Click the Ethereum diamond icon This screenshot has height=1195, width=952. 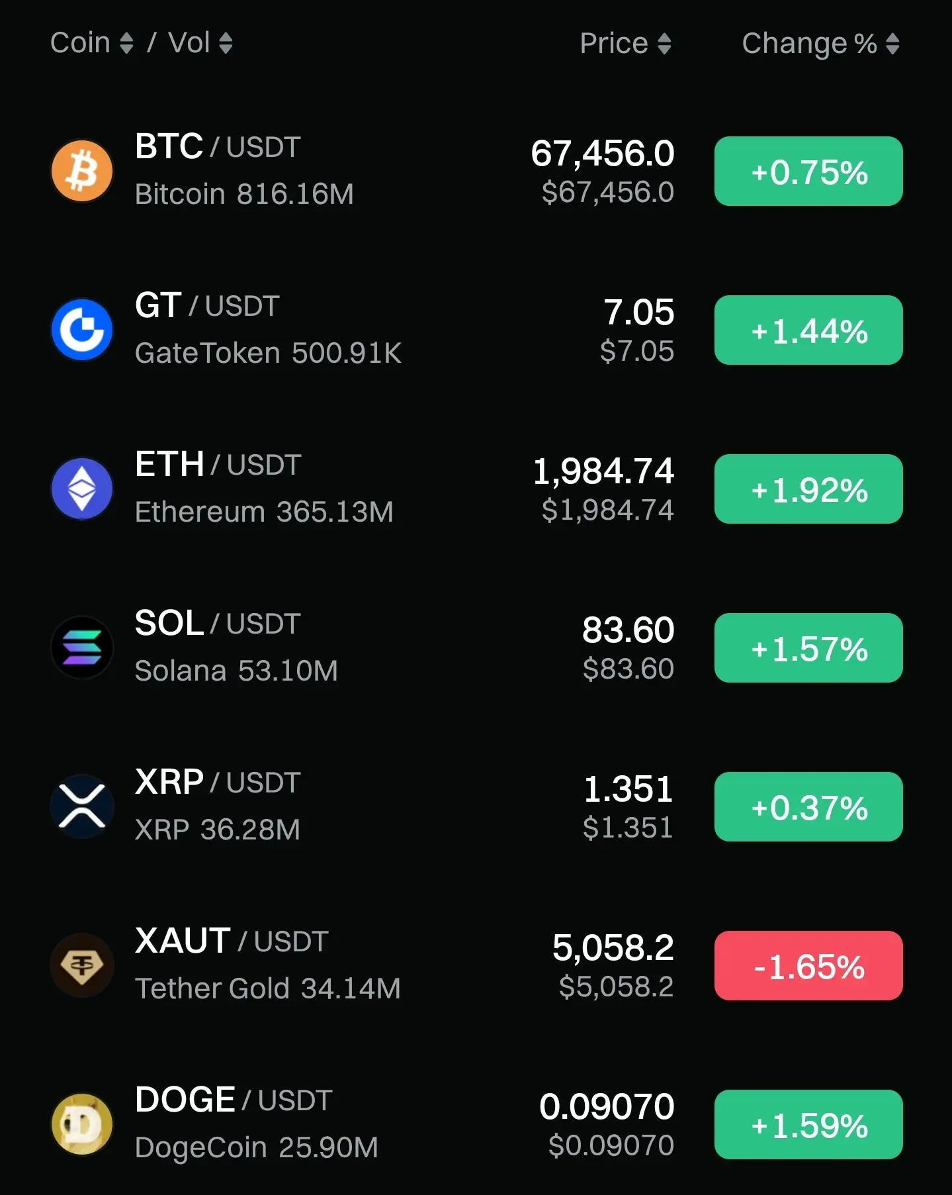tap(82, 489)
